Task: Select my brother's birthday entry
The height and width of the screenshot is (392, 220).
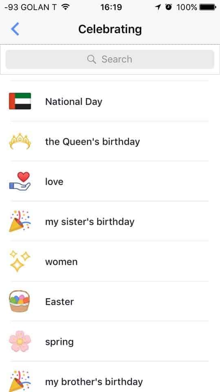Action: [x=110, y=377]
